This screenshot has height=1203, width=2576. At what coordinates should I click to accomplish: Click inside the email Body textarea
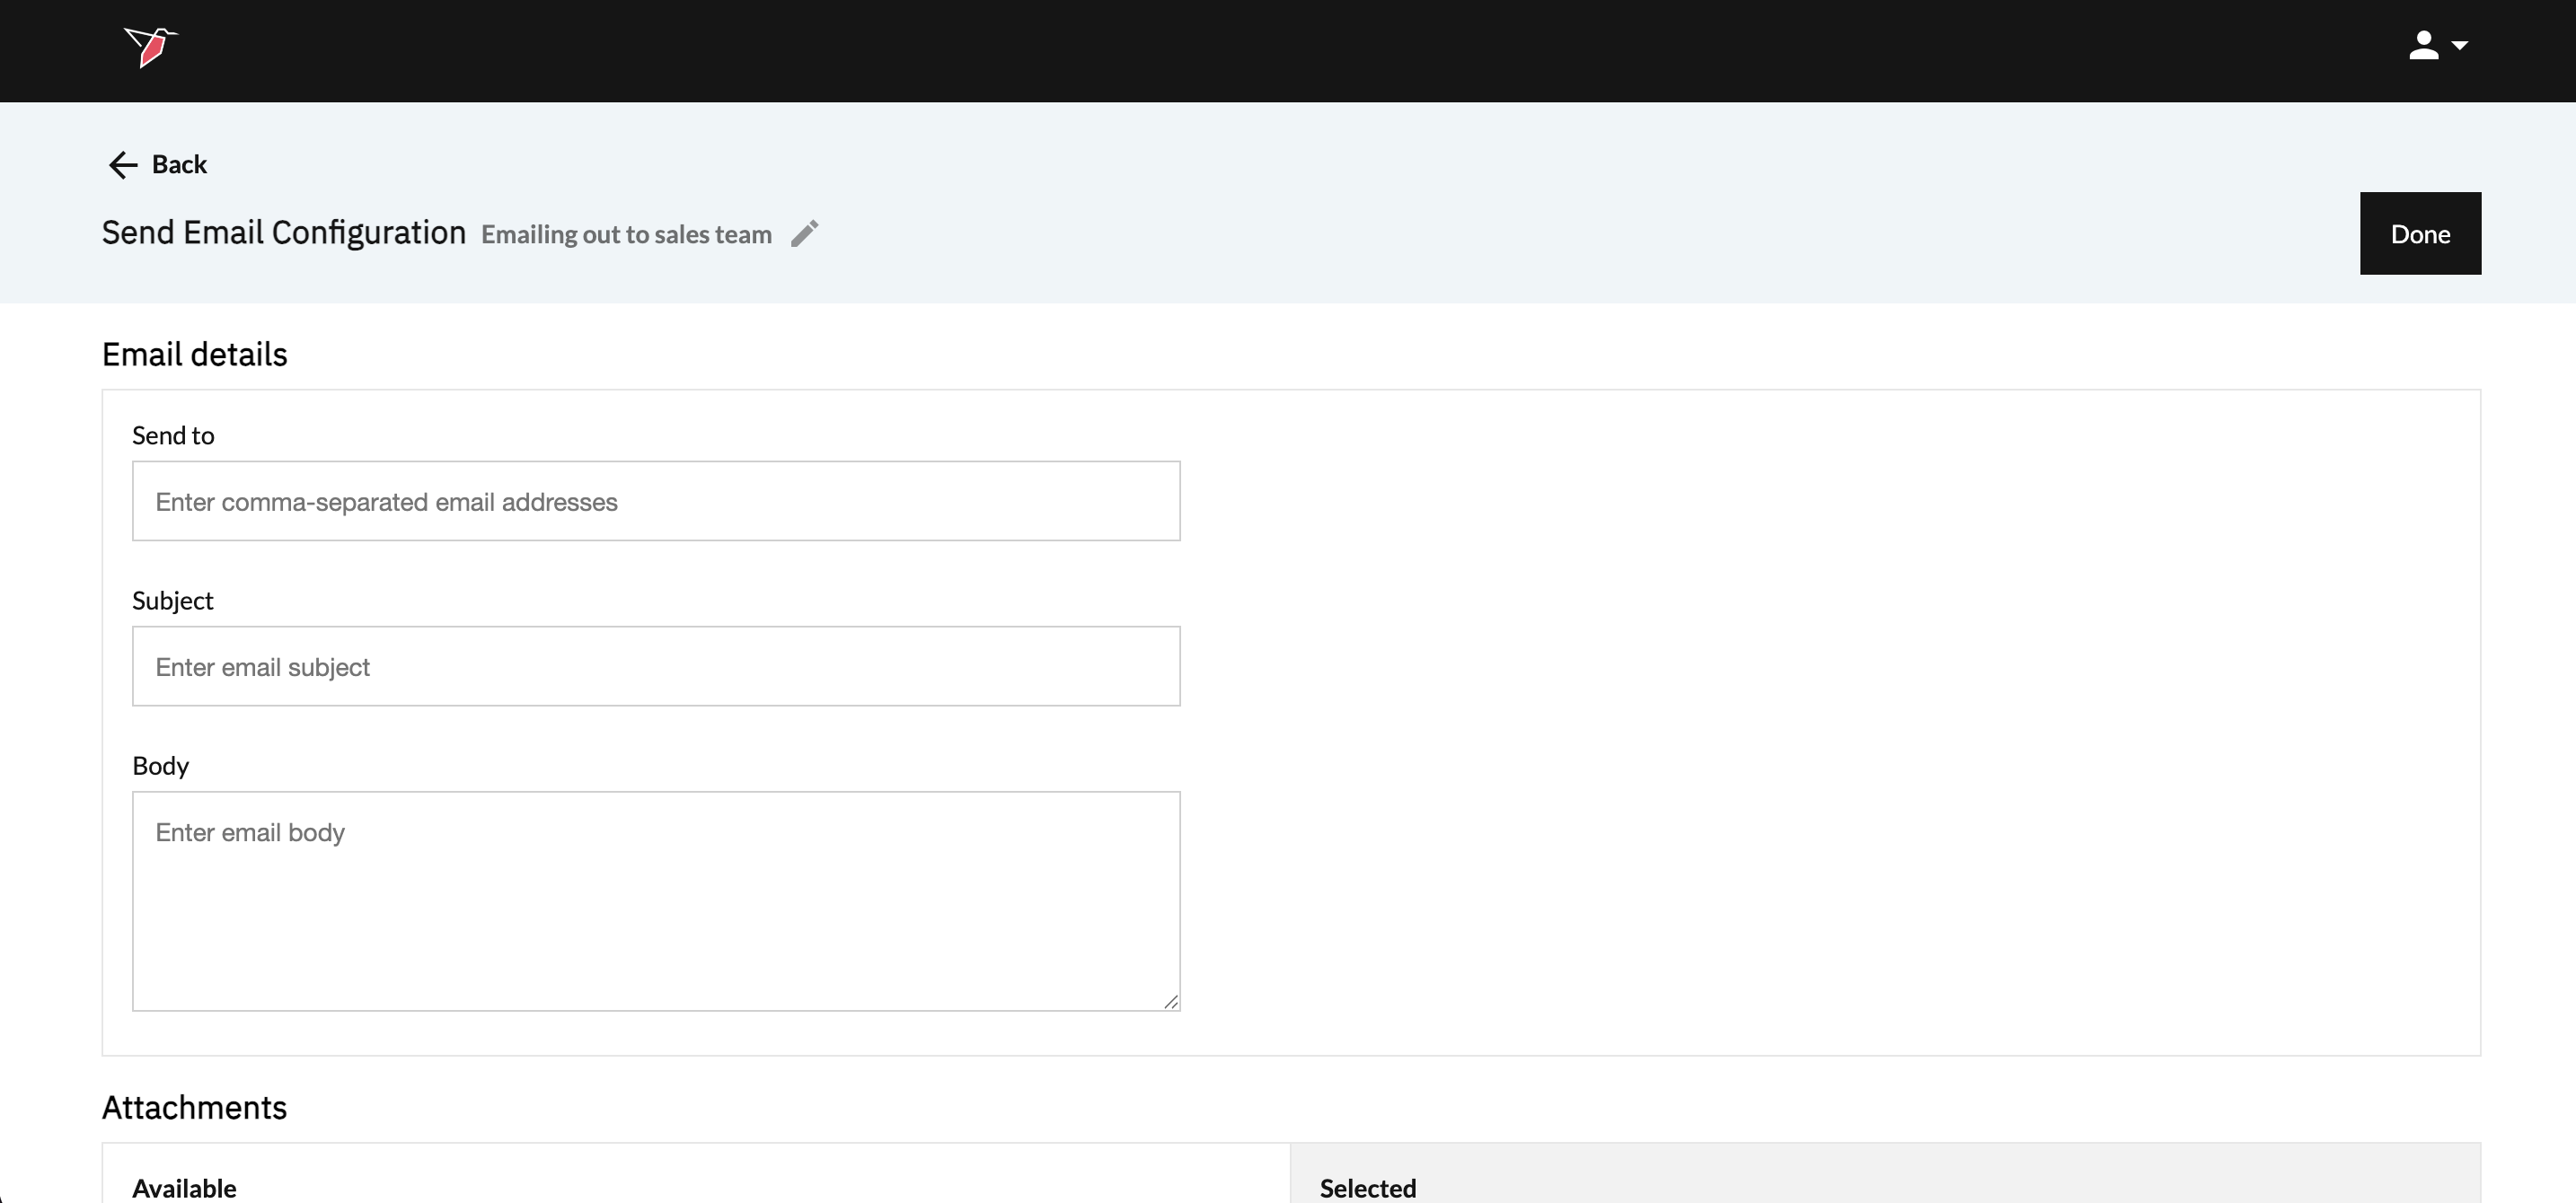[x=656, y=901]
